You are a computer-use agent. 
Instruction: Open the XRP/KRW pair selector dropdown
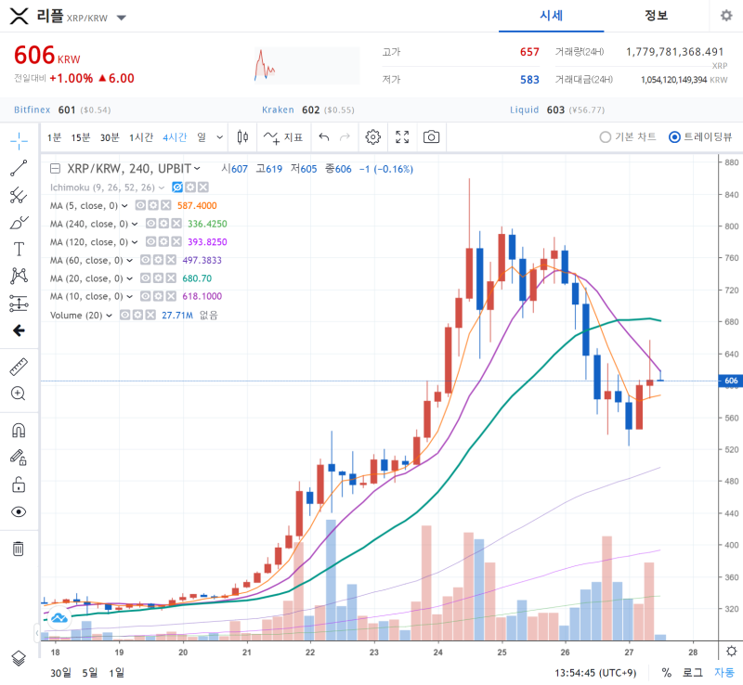[122, 16]
